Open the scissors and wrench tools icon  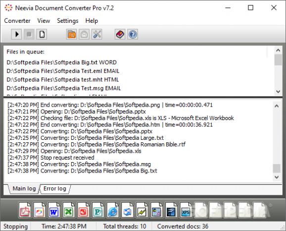pos(96,34)
